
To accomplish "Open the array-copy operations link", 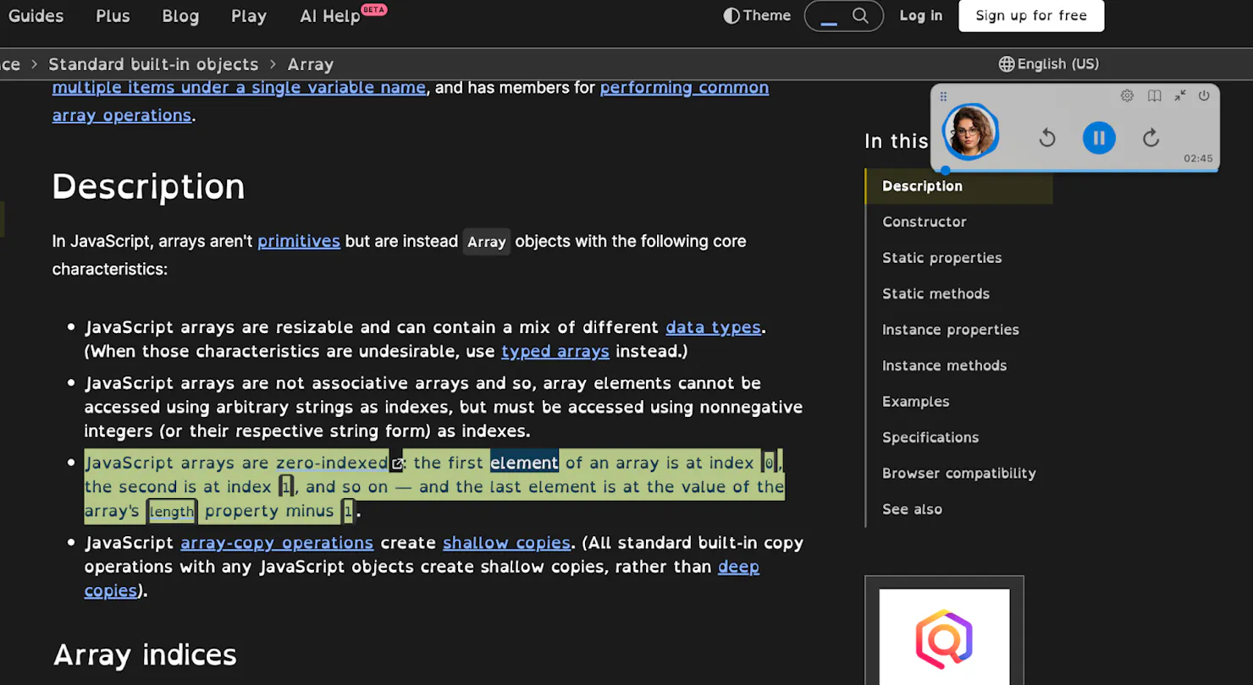I will [x=277, y=543].
